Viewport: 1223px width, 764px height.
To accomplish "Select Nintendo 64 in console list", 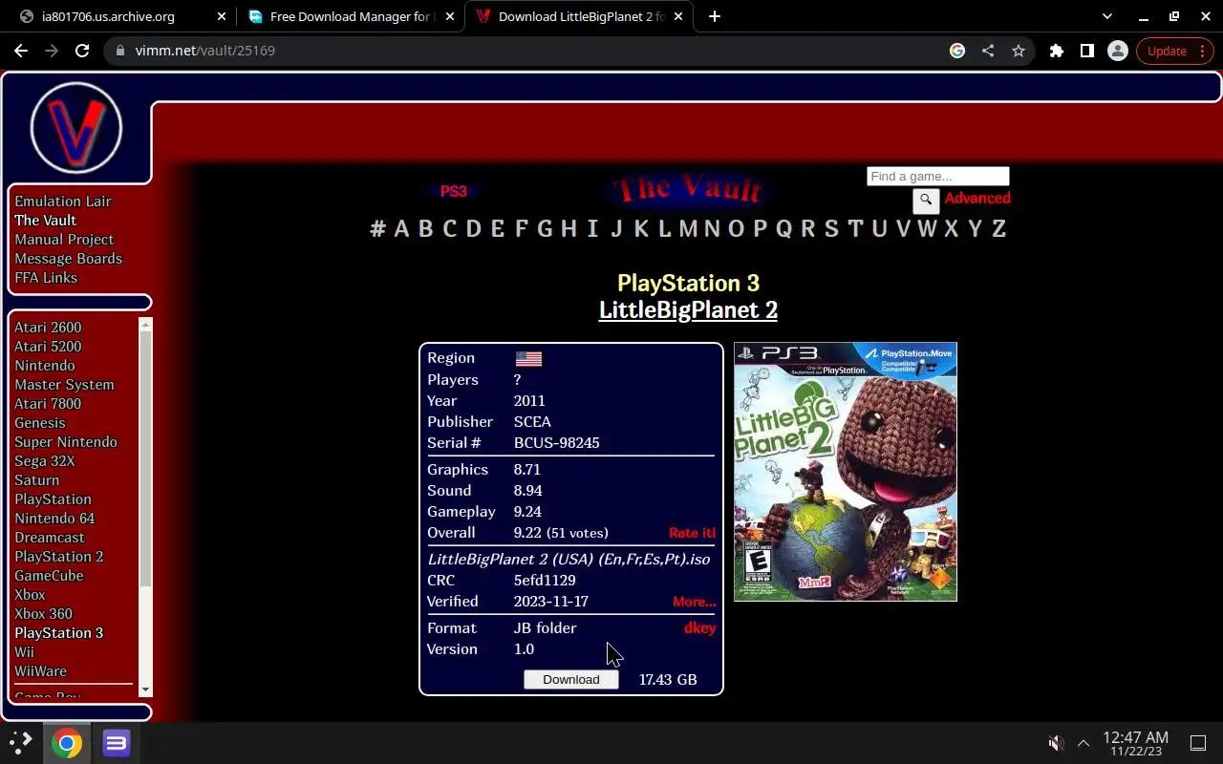I will click(54, 518).
